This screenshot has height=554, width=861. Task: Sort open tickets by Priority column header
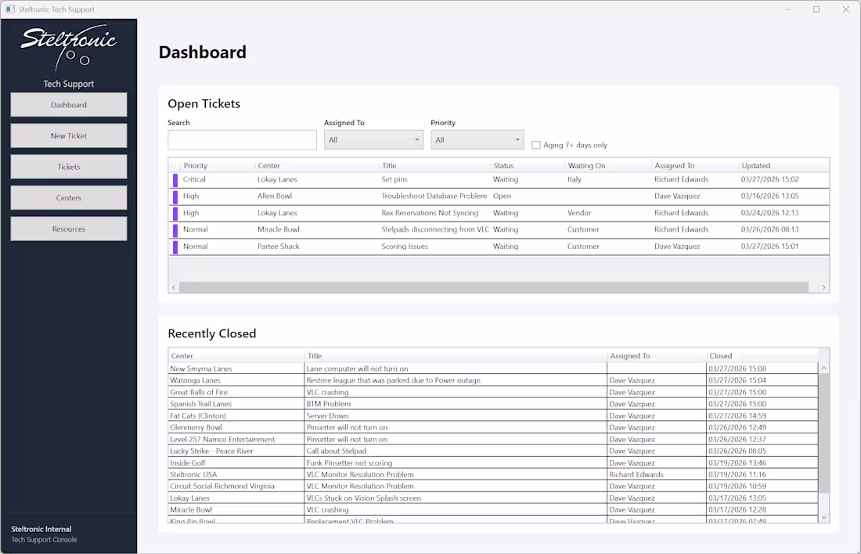click(x=196, y=165)
